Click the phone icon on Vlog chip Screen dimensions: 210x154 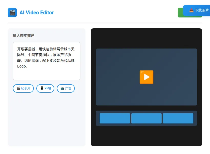coord(42,88)
